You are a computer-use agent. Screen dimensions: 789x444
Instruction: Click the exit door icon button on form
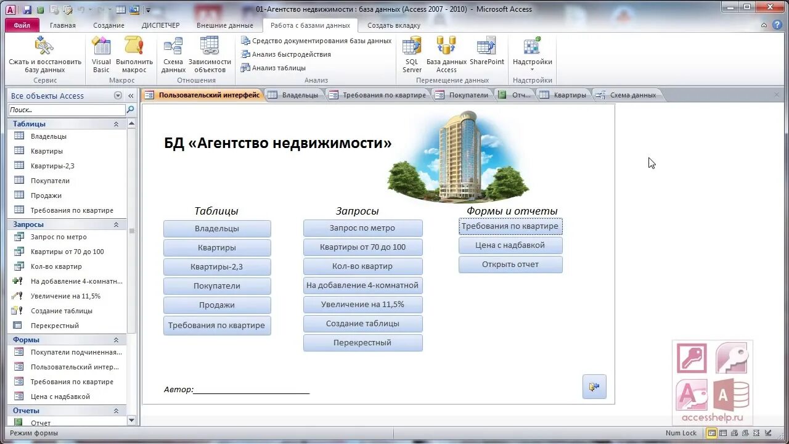(x=594, y=387)
